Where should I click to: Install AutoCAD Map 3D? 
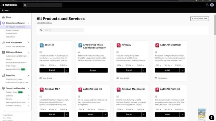90,114
